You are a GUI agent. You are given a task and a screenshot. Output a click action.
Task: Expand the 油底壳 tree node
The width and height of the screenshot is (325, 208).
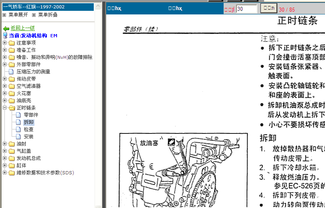(x=4, y=101)
